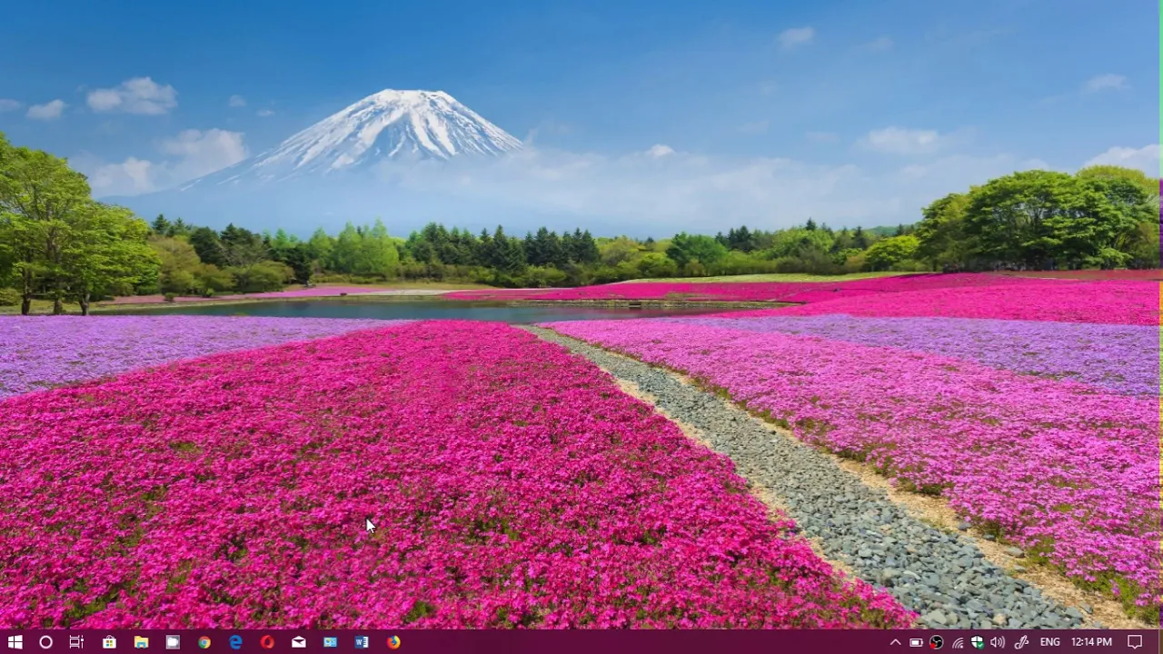Launch Microsoft Word from the taskbar

362,642
